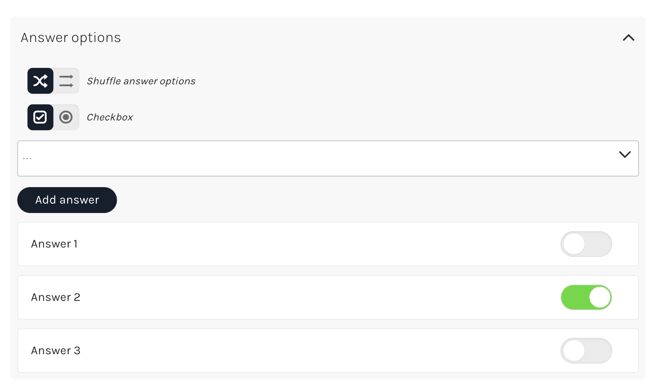657x386 pixels.
Task: Disable the green Answer 2 toggle
Action: [x=586, y=297]
